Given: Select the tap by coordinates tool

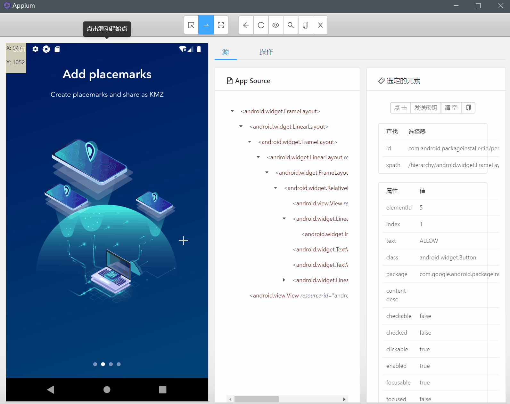Looking at the screenshot, I should coord(221,25).
